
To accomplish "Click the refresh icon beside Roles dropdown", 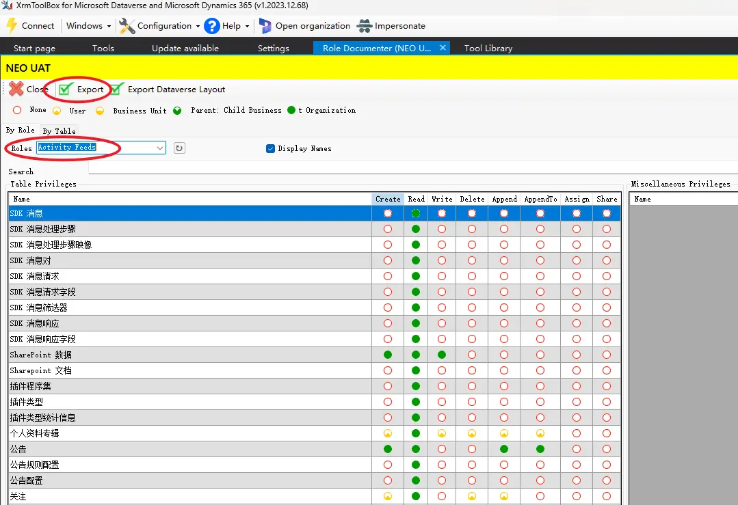I will click(179, 148).
